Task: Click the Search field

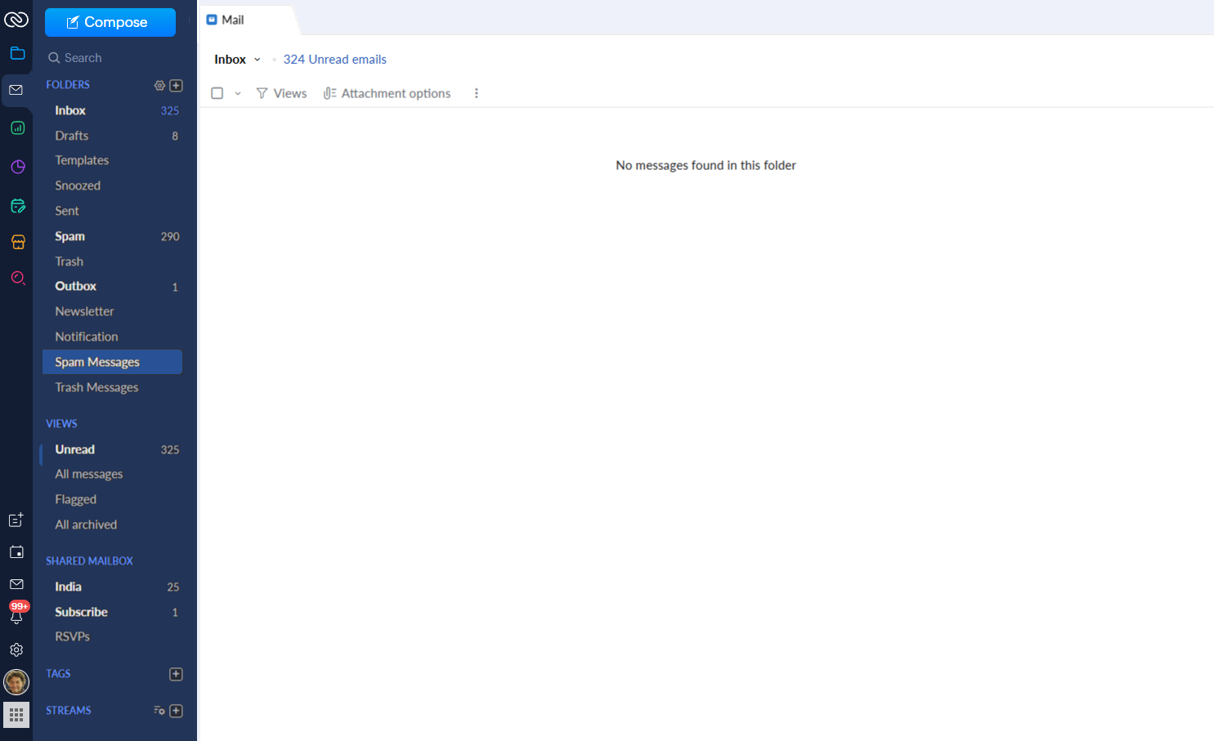Action: [113, 58]
